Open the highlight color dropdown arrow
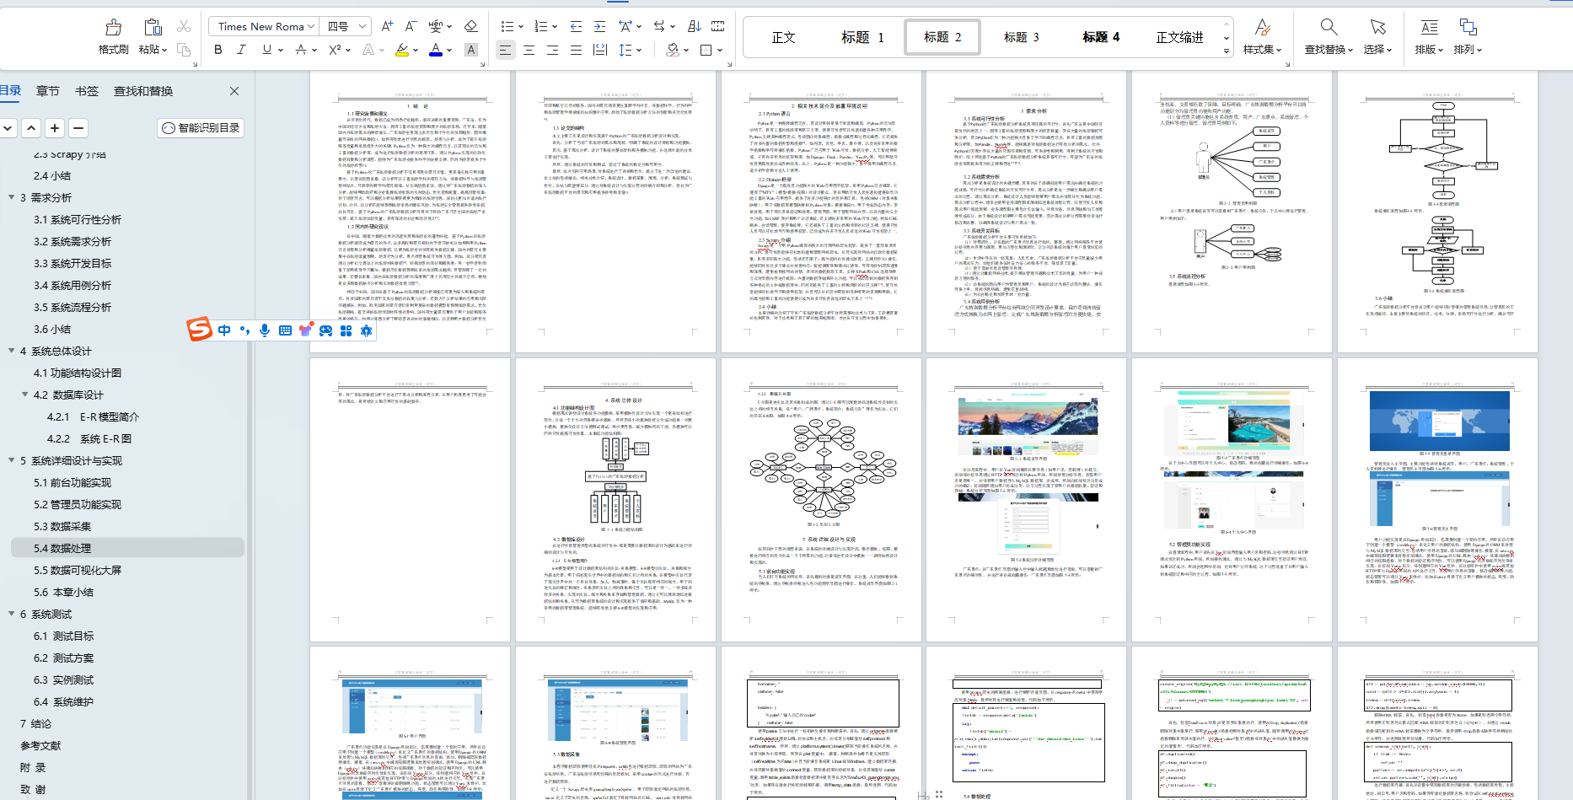 tap(416, 50)
